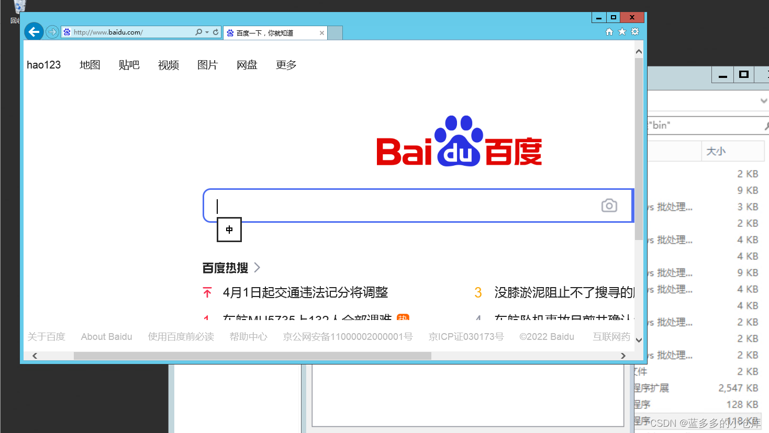The image size is (769, 433).
Task: Open the 京公网安备11000002000001号 link
Action: [x=348, y=337]
